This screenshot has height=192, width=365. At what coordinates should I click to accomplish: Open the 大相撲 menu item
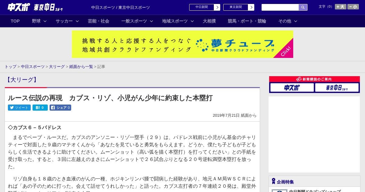[209, 21]
